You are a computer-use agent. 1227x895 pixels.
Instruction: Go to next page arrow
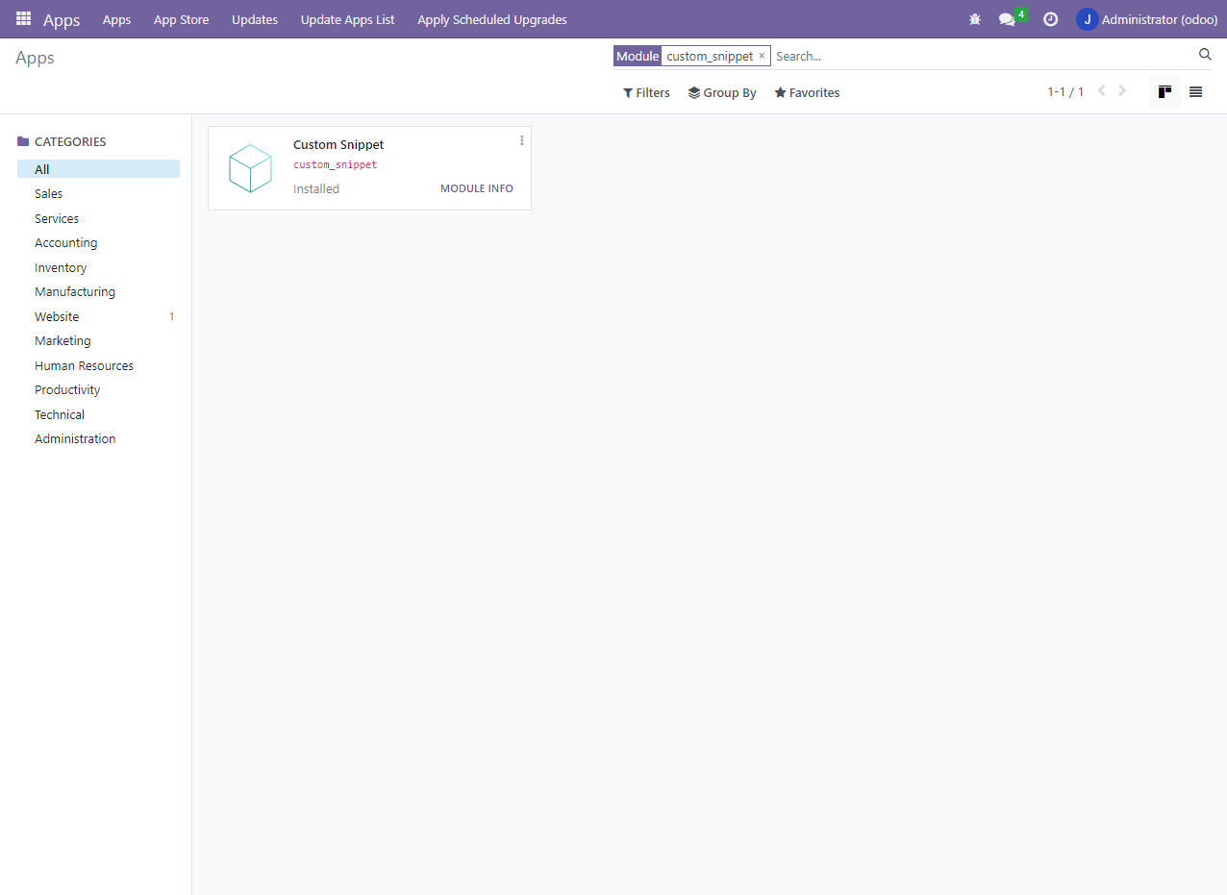coord(1122,91)
